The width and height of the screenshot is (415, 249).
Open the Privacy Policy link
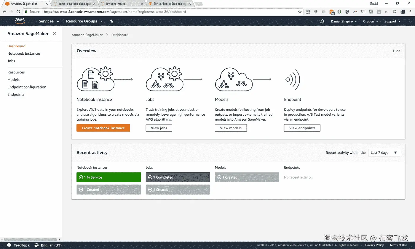374,245
